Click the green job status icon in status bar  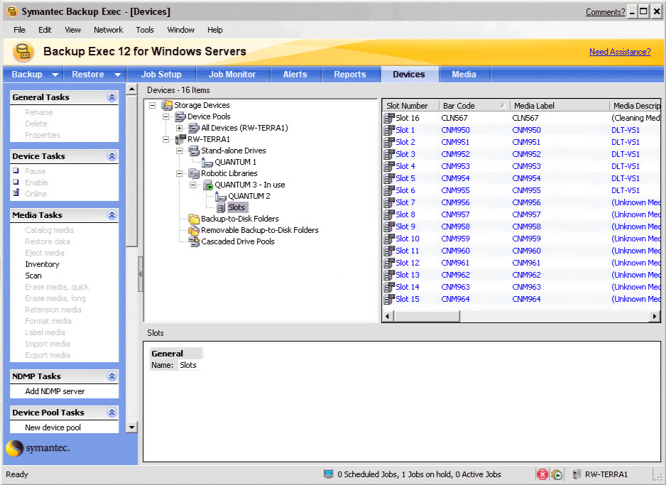pos(557,474)
